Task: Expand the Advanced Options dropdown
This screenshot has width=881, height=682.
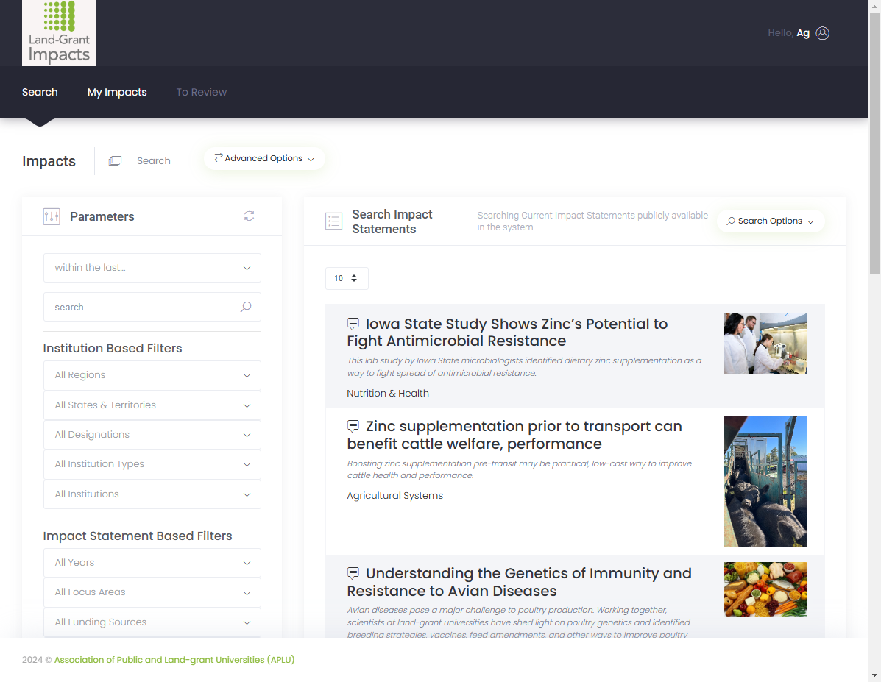Action: (264, 158)
